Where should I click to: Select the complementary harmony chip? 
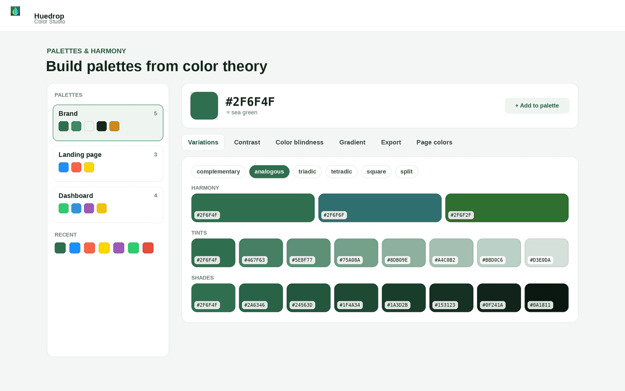[x=218, y=172]
